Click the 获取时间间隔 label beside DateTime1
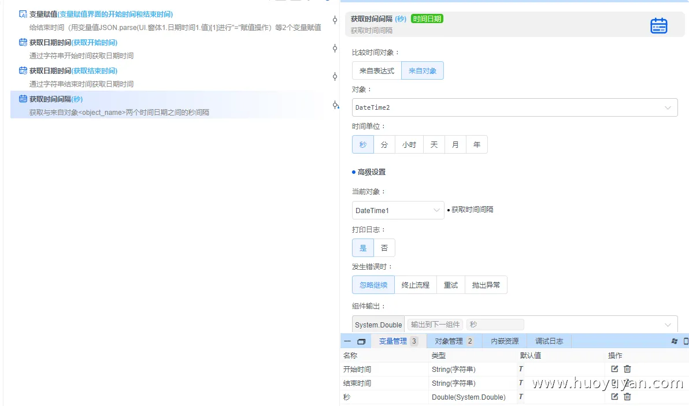Viewport: 689px width, 406px height. (472, 210)
